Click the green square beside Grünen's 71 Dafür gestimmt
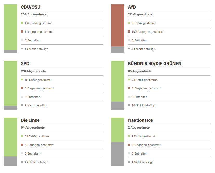 point(129,80)
